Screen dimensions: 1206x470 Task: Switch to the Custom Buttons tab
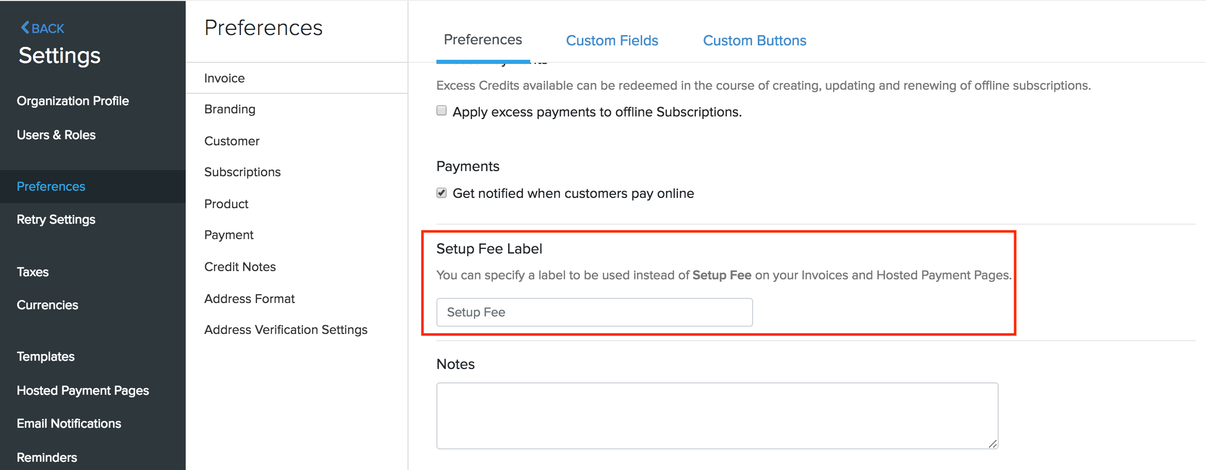[x=754, y=40]
